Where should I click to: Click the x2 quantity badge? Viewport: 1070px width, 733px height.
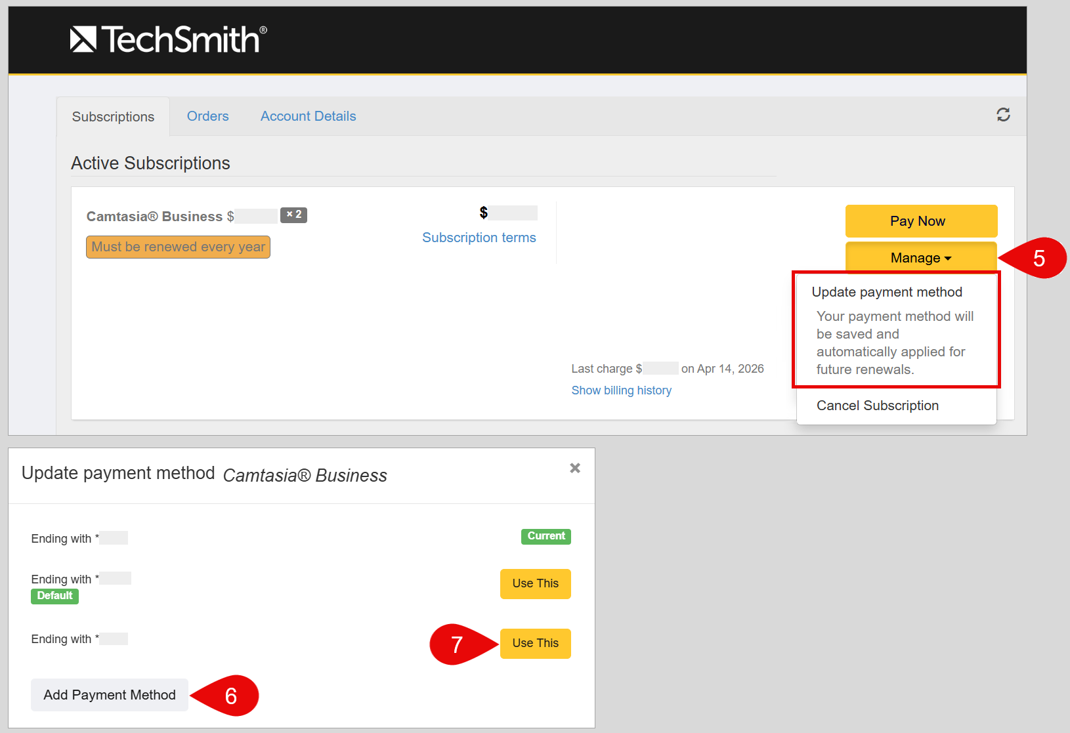click(293, 215)
